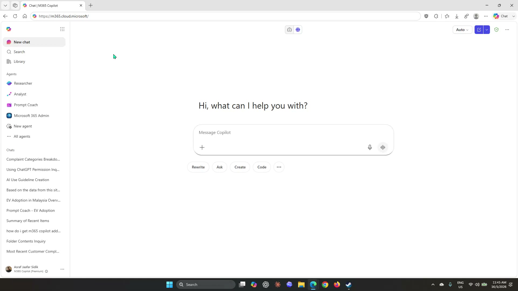Show All agents list
Viewport: 518px width, 291px height.
coord(34,136)
